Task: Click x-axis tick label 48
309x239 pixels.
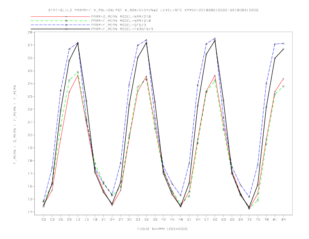Action: [x=181, y=219]
